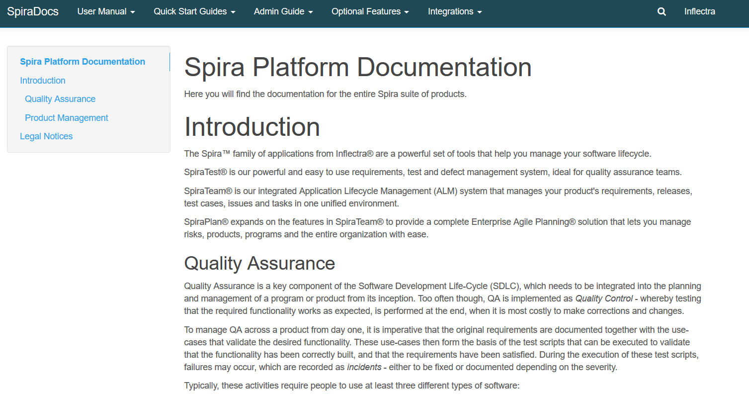Open Legal Notices from the sidebar
Viewport: 749px width, 398px height.
[46, 136]
